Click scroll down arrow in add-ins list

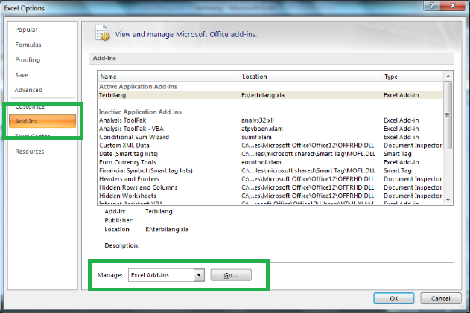pyautogui.click(x=448, y=200)
